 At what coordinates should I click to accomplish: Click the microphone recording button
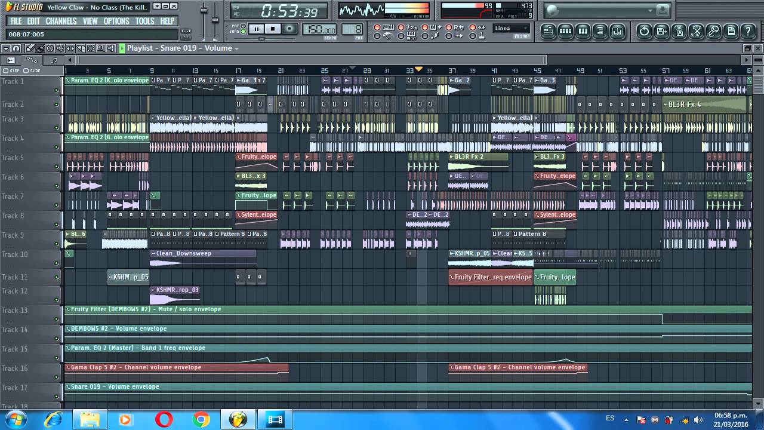coord(713,31)
